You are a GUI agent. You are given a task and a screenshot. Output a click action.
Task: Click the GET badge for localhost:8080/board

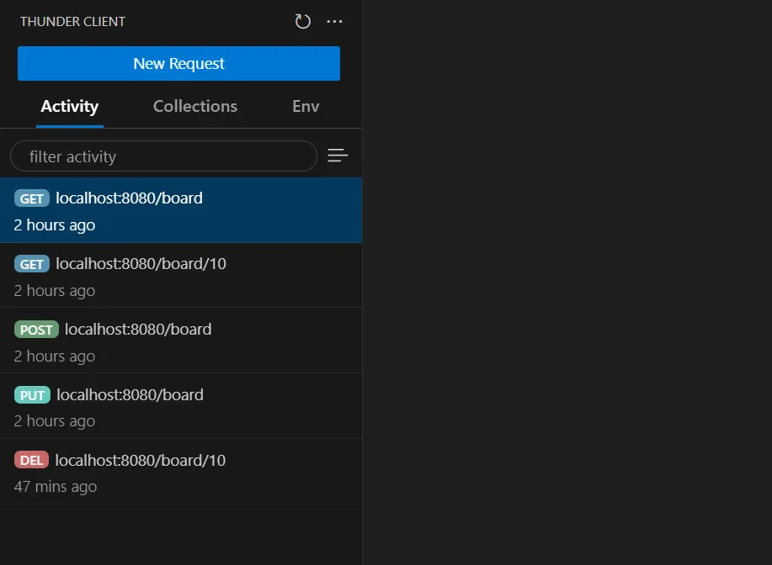[x=32, y=199]
